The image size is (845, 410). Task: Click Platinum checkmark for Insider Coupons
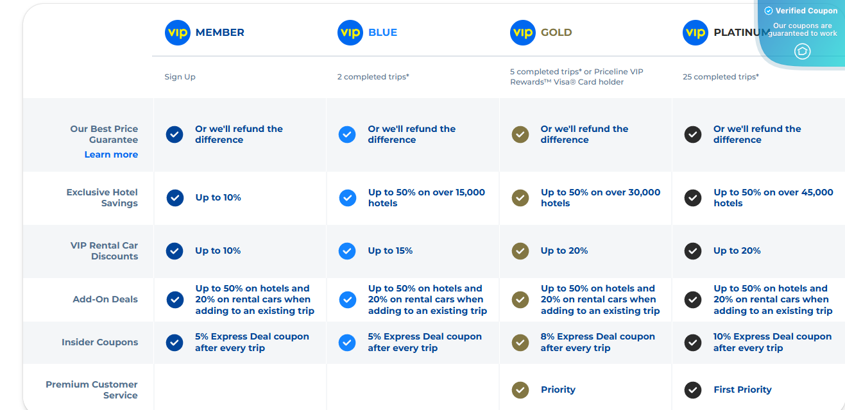coord(693,343)
